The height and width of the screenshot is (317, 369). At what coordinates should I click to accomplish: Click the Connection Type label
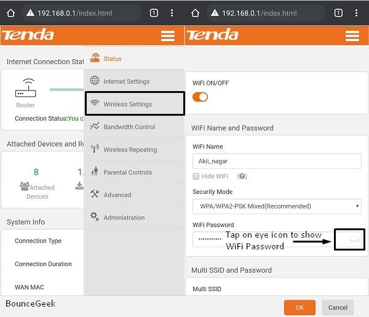38,241
